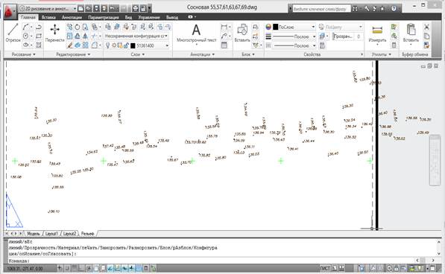Open help with question mark icon
Image resolution: width=445 pixels, height=274 pixels.
[x=394, y=9]
